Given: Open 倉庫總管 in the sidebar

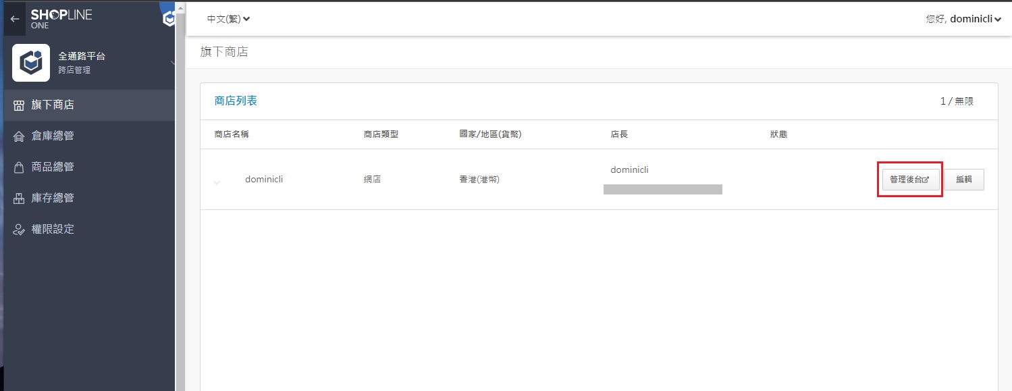Looking at the screenshot, I should pyautogui.click(x=89, y=136).
